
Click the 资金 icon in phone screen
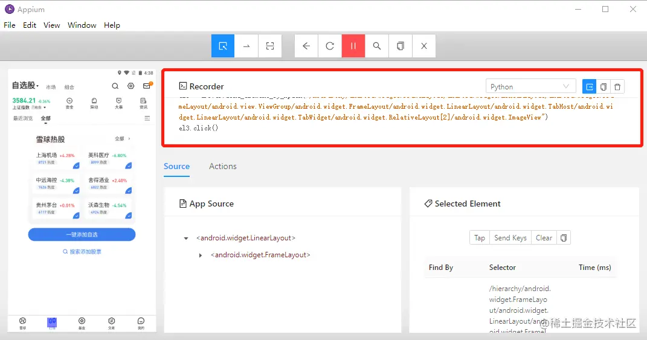tap(69, 103)
